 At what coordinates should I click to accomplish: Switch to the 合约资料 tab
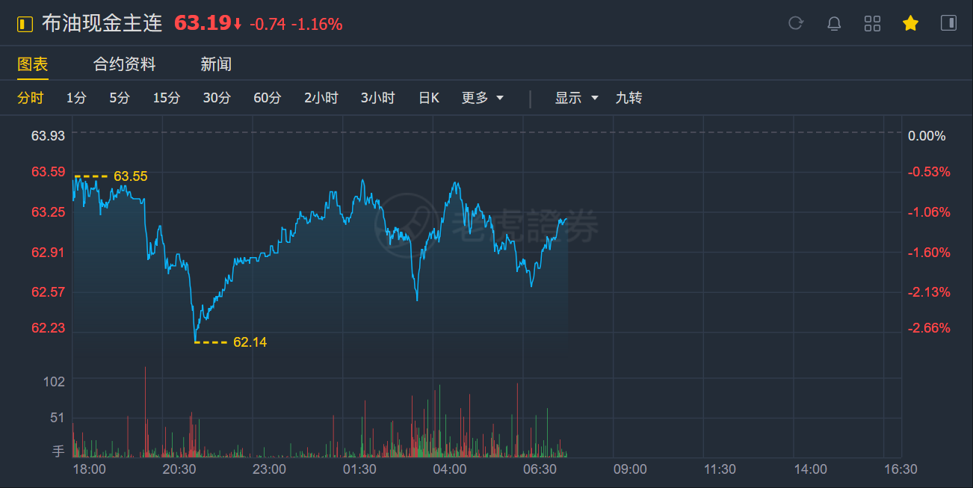124,64
